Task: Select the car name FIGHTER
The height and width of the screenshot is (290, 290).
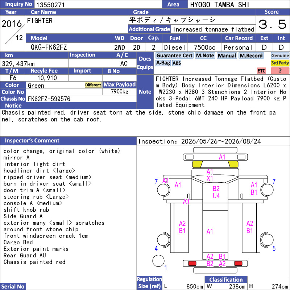Action: pos(40,21)
